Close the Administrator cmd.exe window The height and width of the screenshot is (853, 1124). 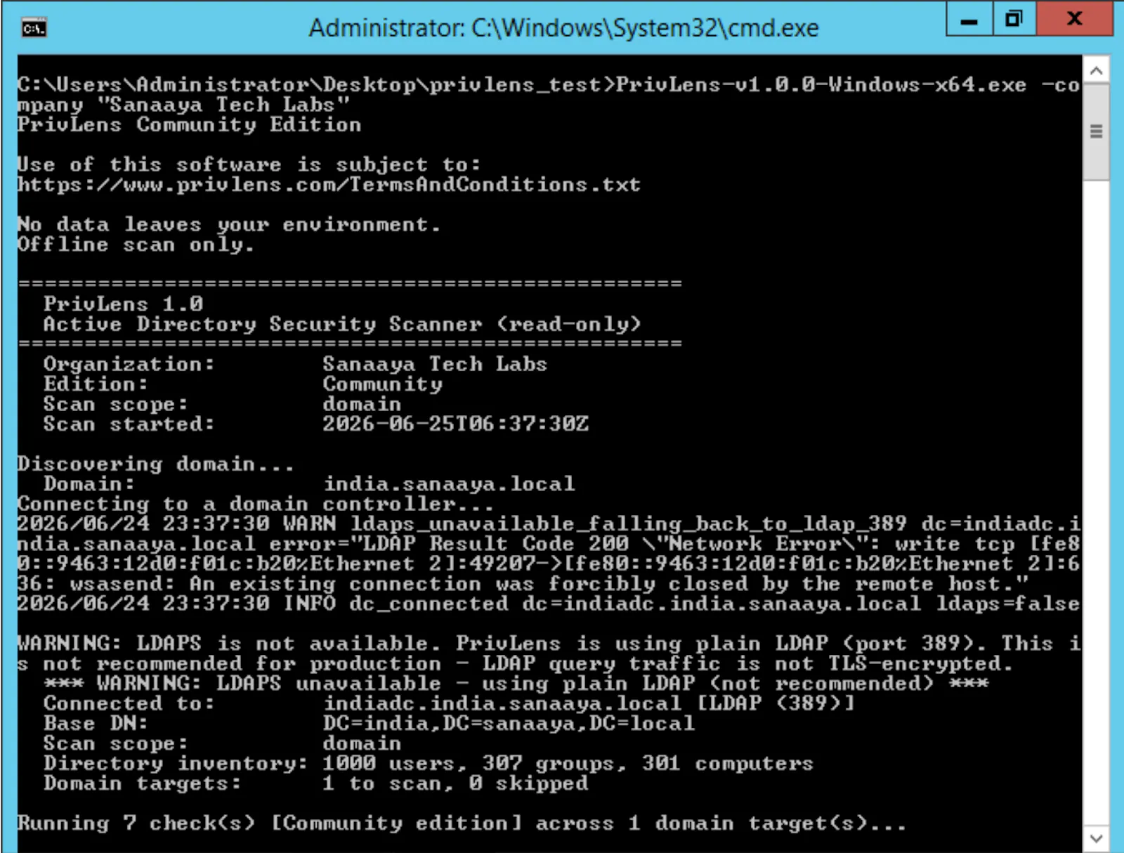[1074, 19]
